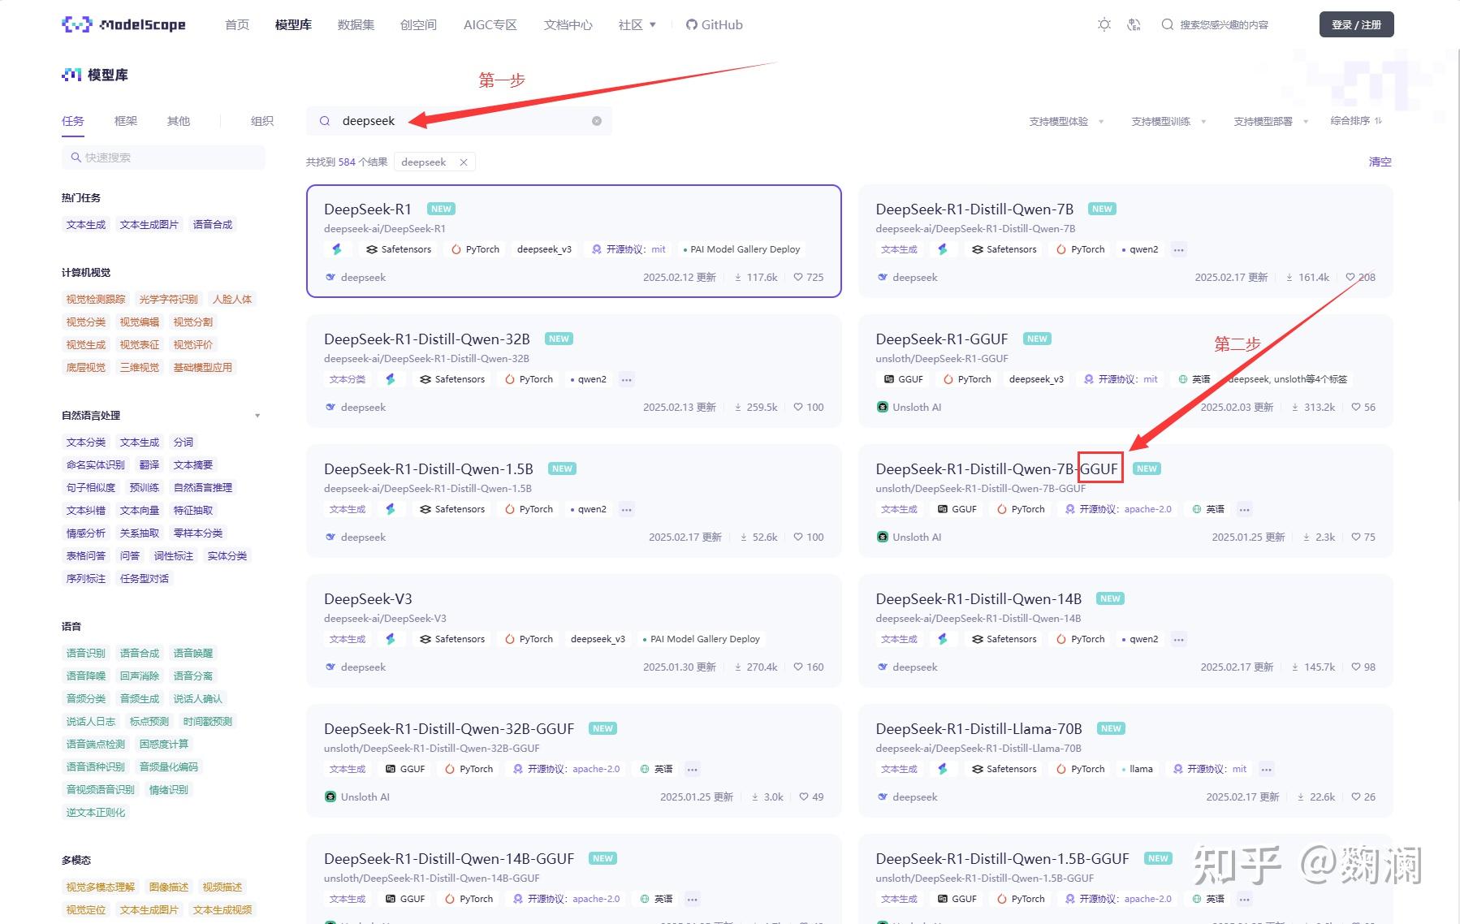Open the 支持模型训练 filter dropdown
This screenshot has width=1460, height=924.
coord(1169,121)
